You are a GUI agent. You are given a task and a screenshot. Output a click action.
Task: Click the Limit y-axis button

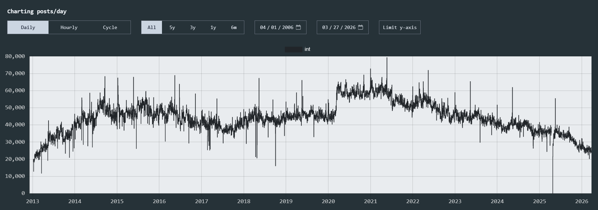pyautogui.click(x=400, y=27)
